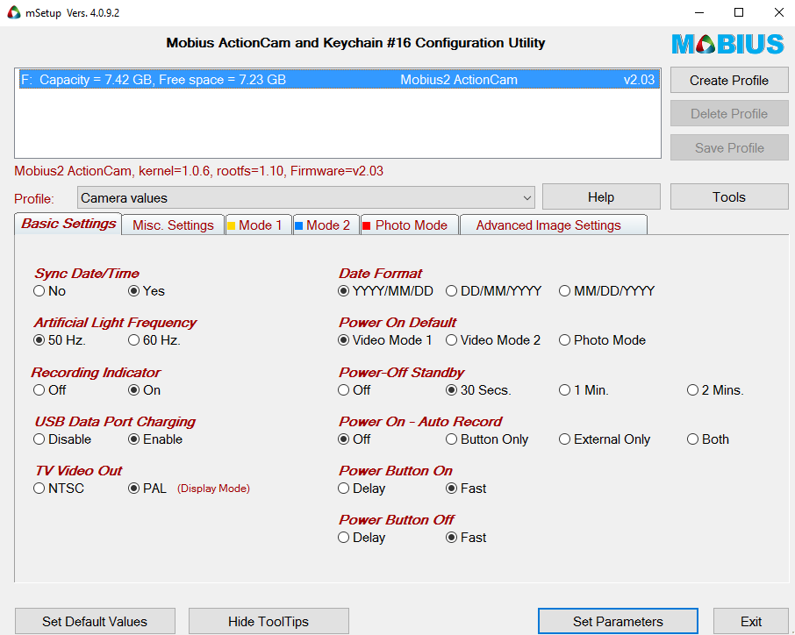This screenshot has width=795, height=635.
Task: Close the mSetup window
Action: [779, 12]
